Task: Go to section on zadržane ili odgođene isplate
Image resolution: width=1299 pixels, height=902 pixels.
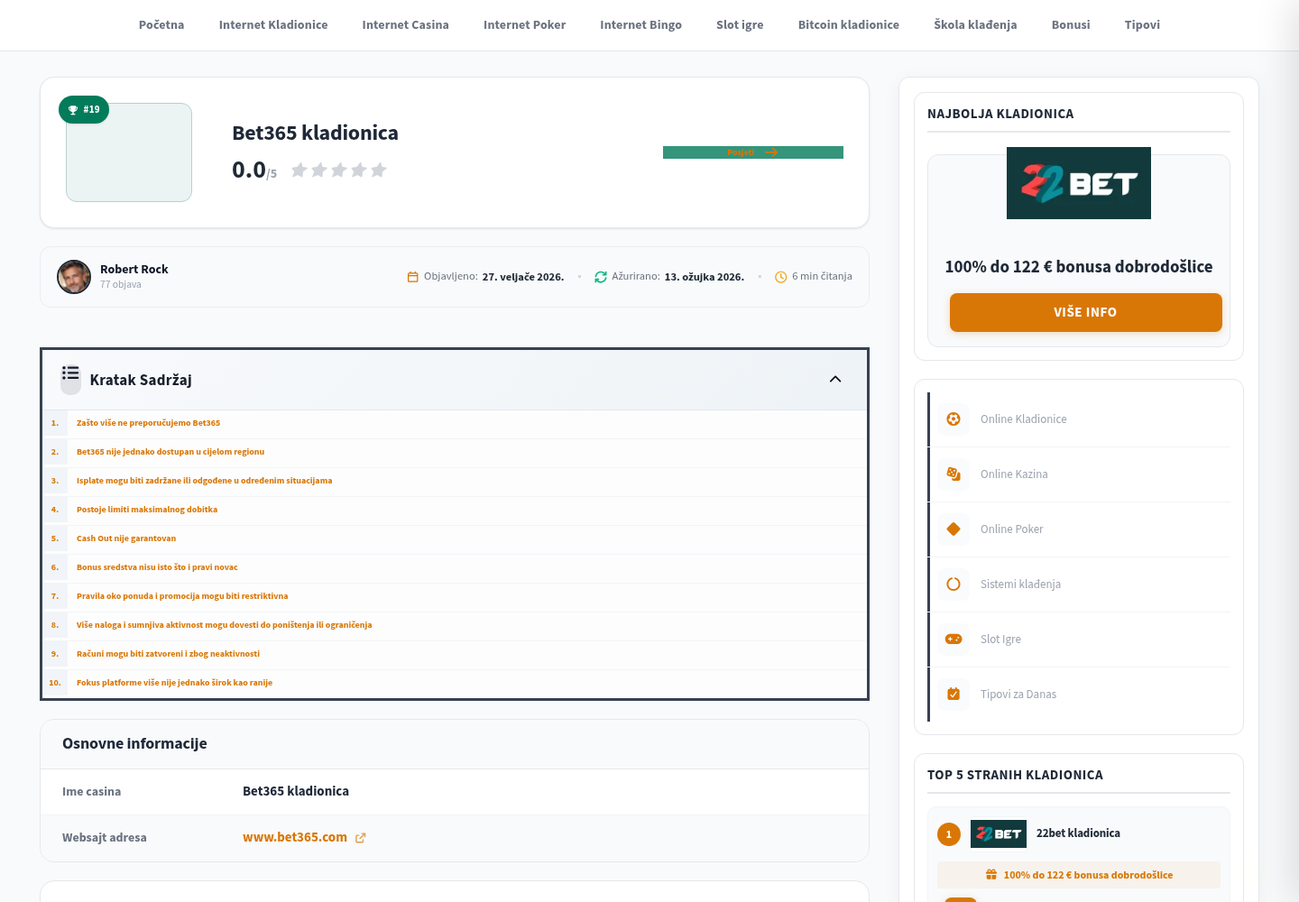Action: 205,481
